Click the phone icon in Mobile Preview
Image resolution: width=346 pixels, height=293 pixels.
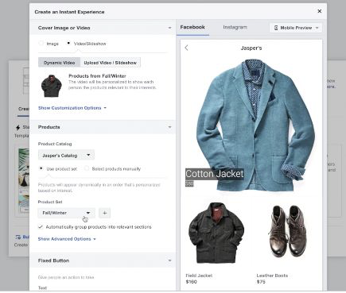click(x=276, y=28)
